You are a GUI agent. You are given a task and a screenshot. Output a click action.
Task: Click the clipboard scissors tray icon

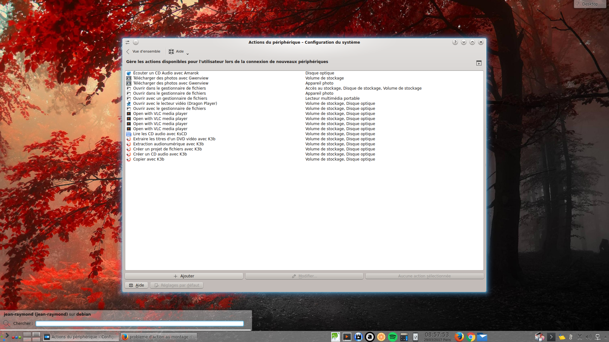[580, 337]
